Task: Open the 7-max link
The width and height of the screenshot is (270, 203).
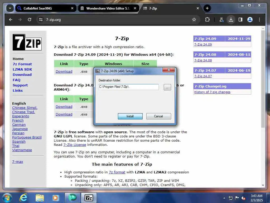Action: click(18, 162)
